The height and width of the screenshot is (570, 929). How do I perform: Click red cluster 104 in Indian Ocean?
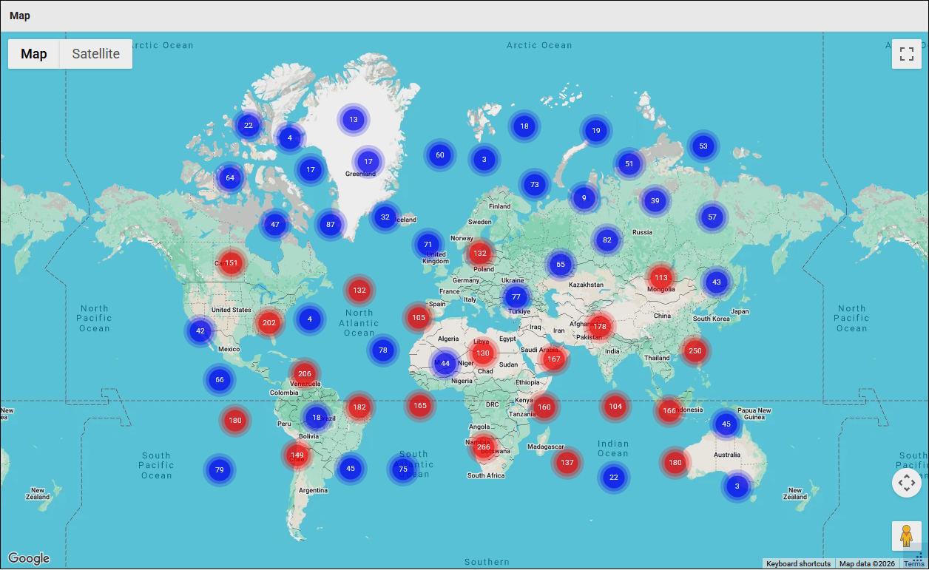pyautogui.click(x=615, y=406)
